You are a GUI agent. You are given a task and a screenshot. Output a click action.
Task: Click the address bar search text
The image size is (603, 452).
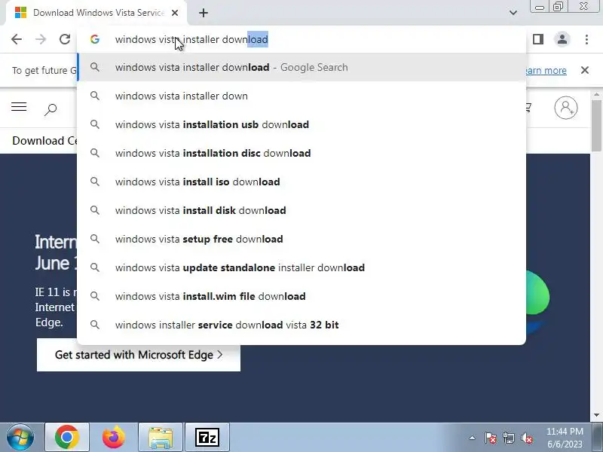coord(191,39)
